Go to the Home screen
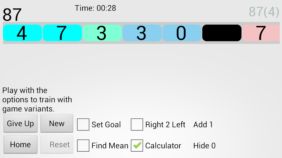This screenshot has height=158, width=282. point(20,145)
